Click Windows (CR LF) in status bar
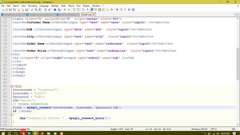Image resolution: width=240 pixels, height=135 pixels. coord(199,129)
